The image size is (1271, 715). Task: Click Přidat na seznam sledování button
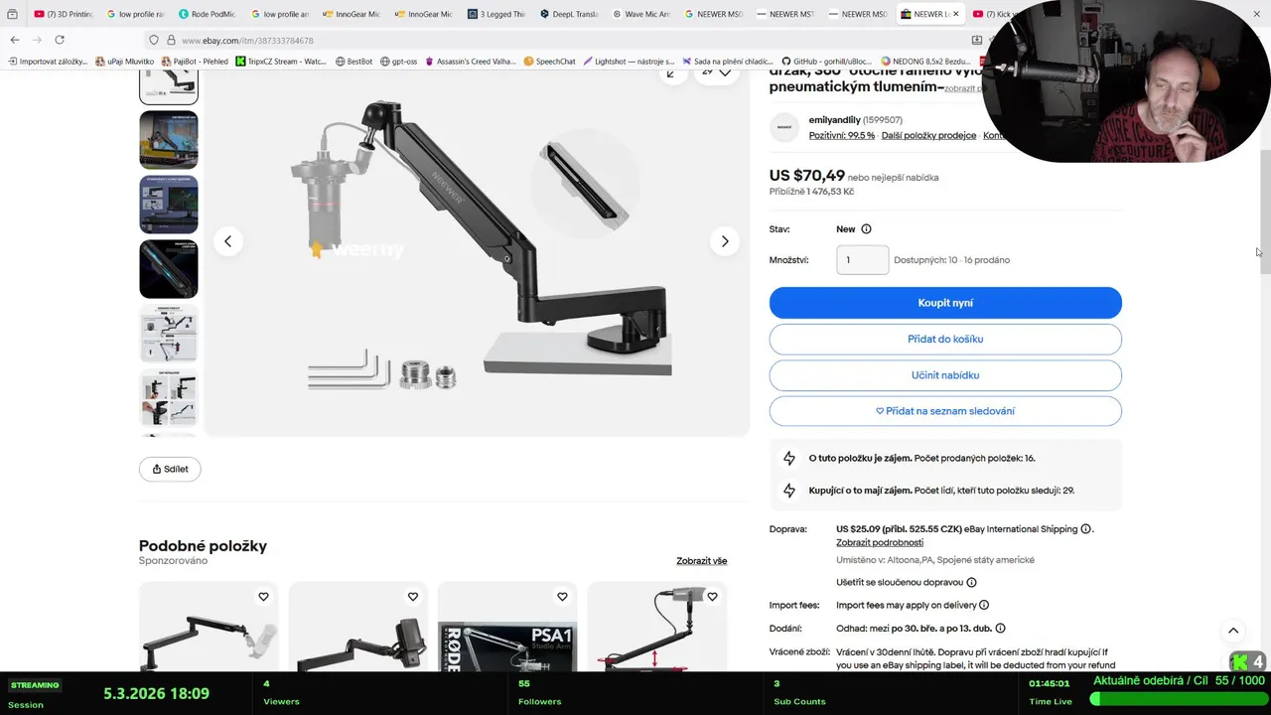pyautogui.click(x=945, y=411)
